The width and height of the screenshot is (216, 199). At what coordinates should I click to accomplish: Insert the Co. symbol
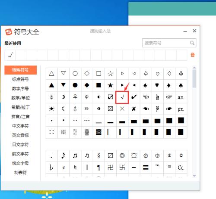181,168
